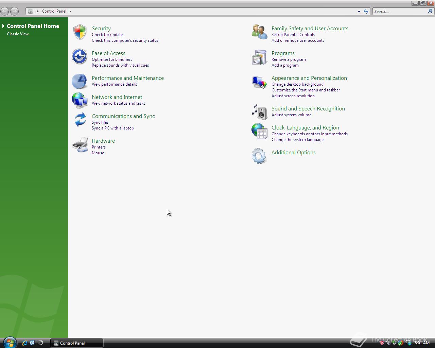
Task: Click the network globe tray icon
Action: [x=408, y=343]
